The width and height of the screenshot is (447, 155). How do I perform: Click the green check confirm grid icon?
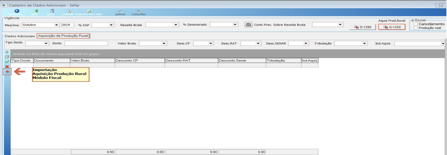pos(7,62)
